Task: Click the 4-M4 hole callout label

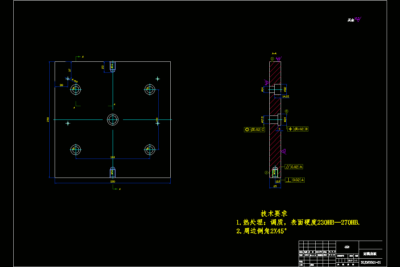Action: pos(75,81)
